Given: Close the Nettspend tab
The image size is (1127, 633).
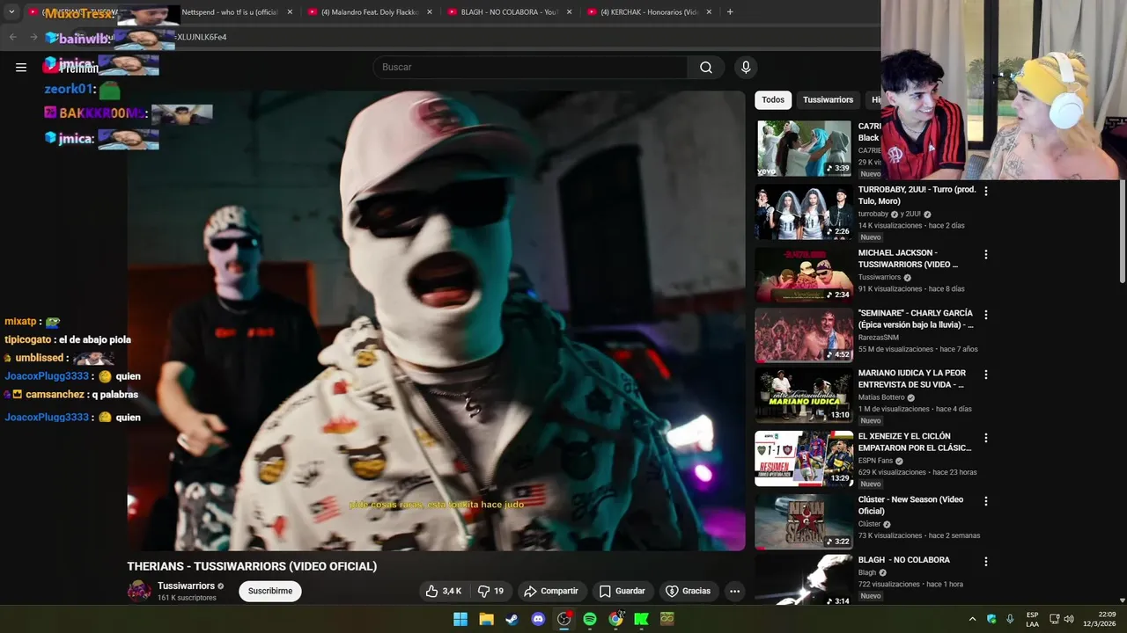Looking at the screenshot, I should 290,12.
